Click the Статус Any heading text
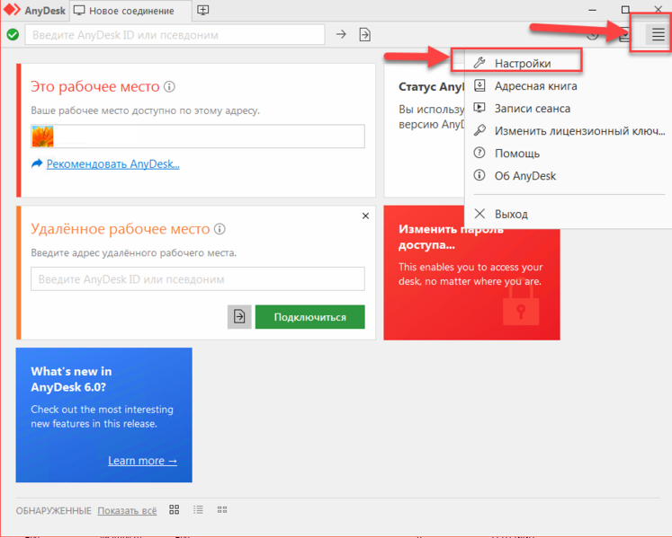 (431, 87)
